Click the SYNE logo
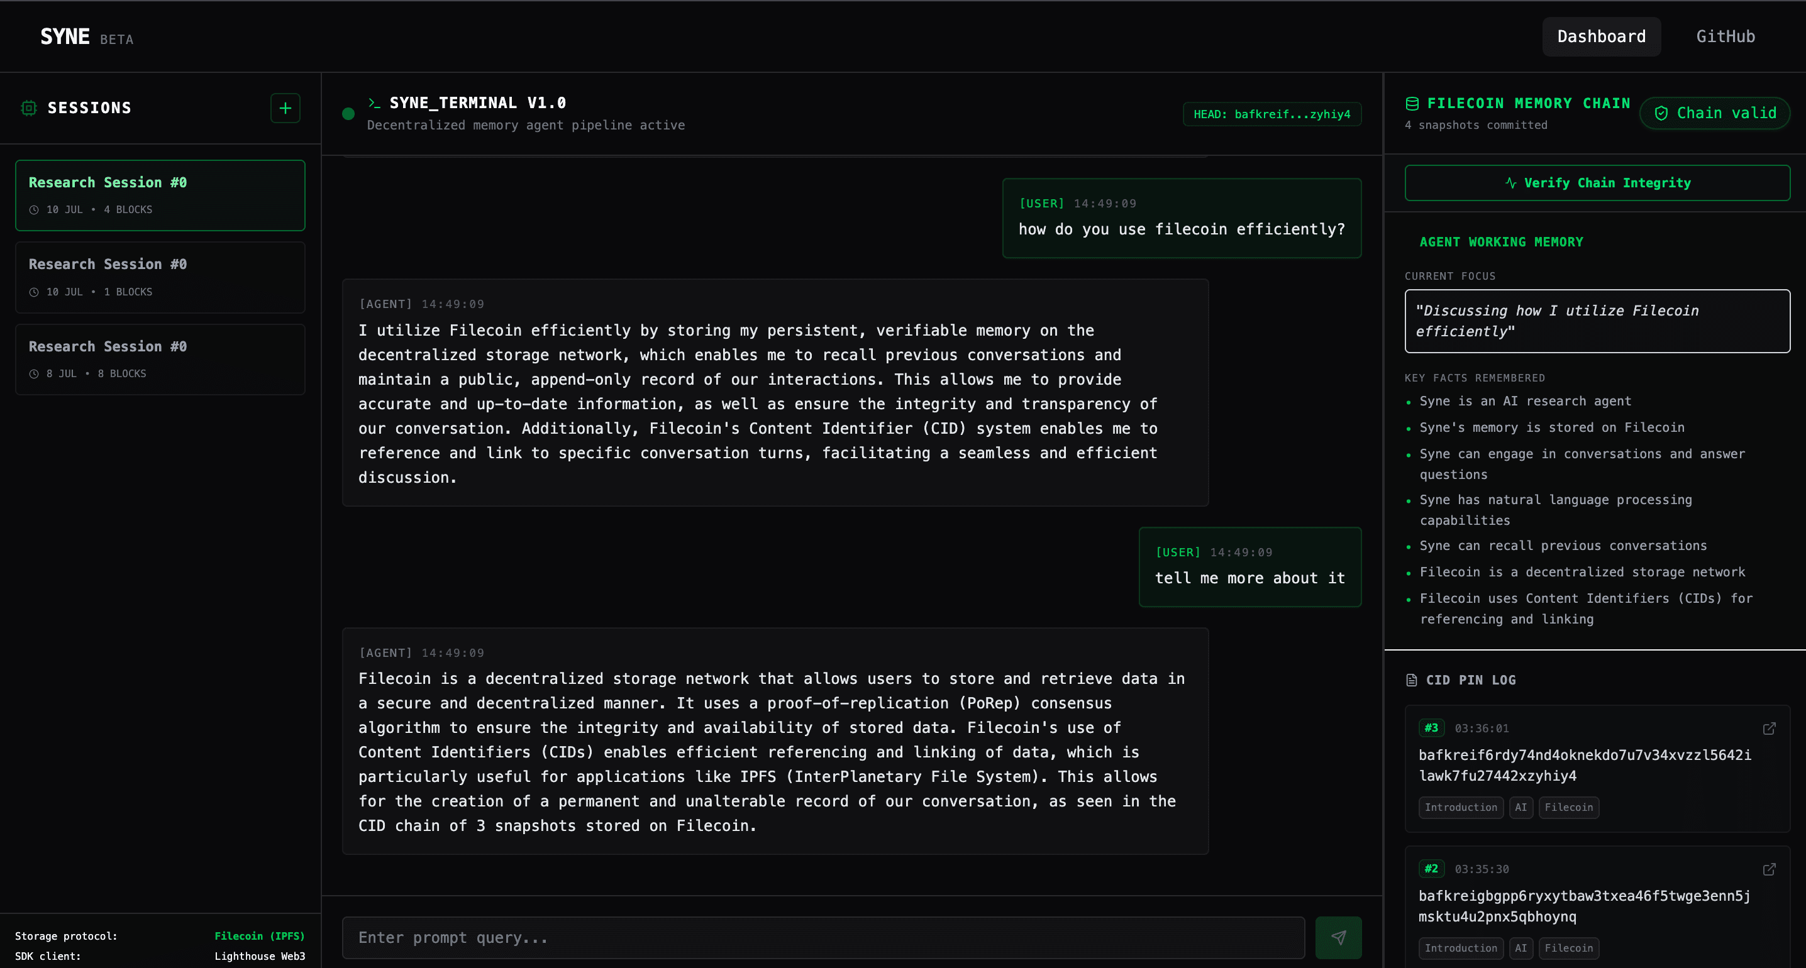1806x968 pixels. (x=65, y=36)
